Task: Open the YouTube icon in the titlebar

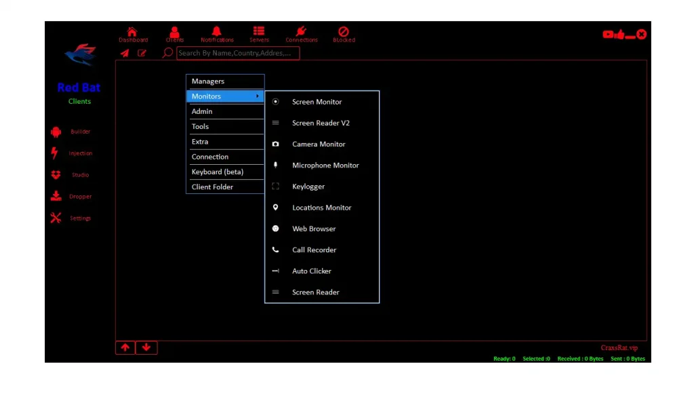Action: pyautogui.click(x=607, y=34)
